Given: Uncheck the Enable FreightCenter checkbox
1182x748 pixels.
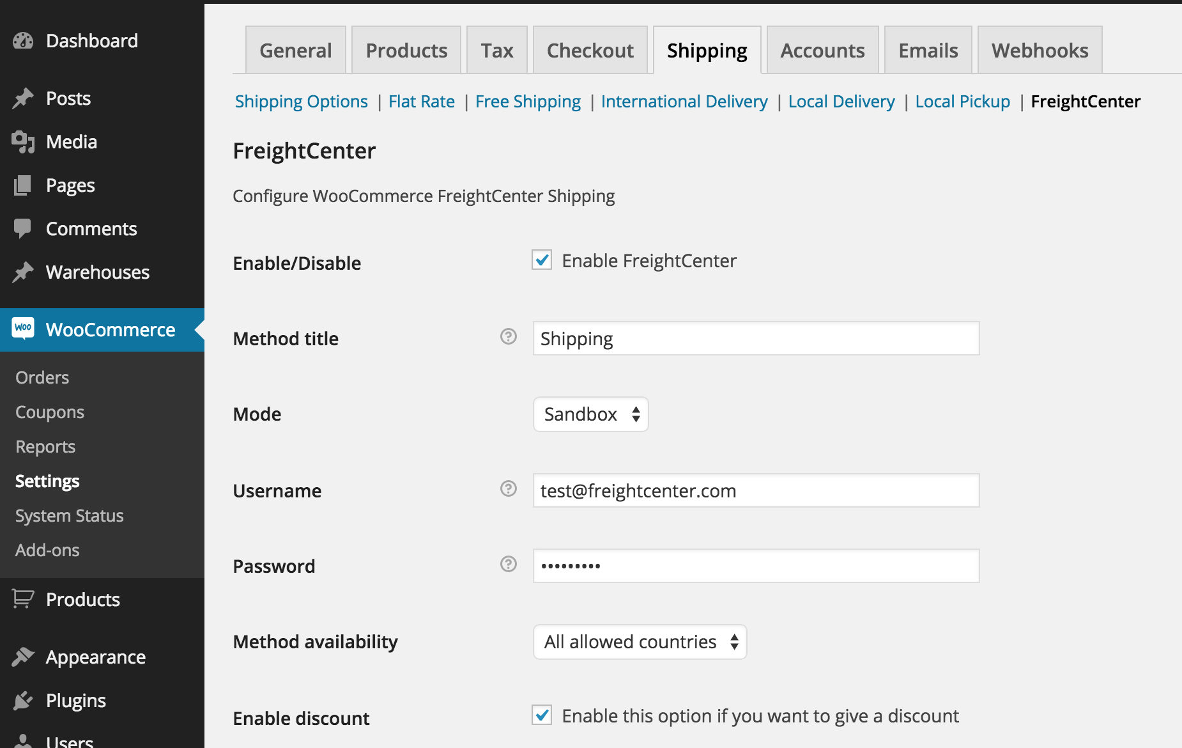Looking at the screenshot, I should coord(542,260).
